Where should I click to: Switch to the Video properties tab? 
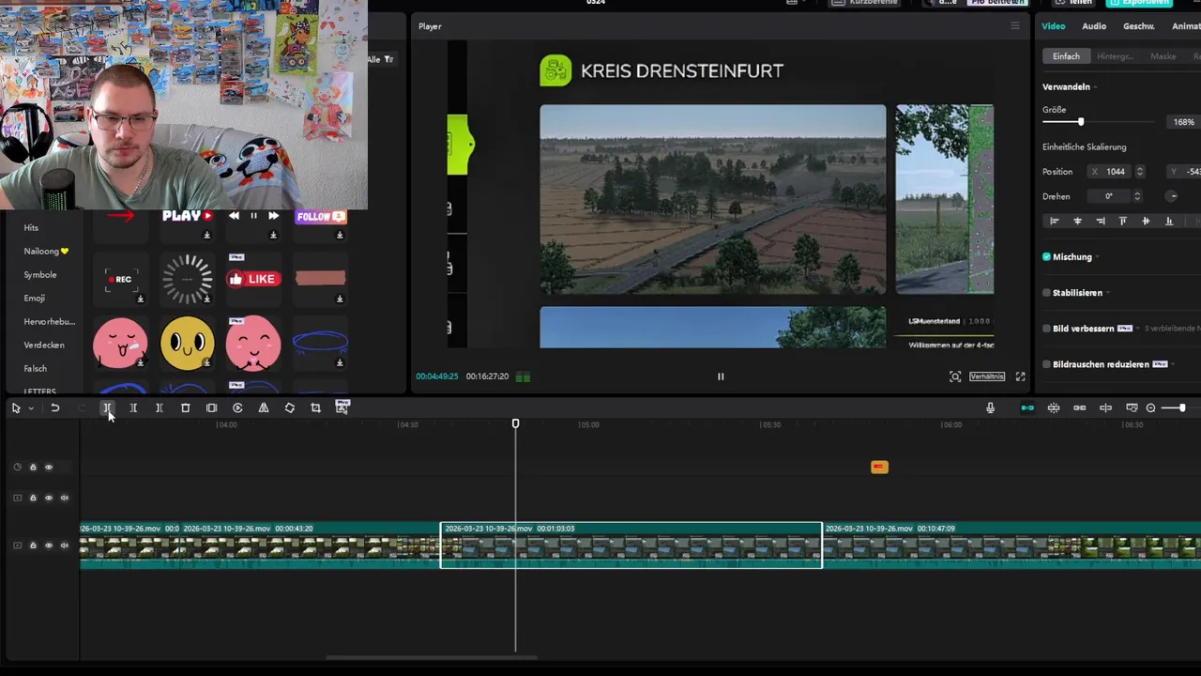click(x=1054, y=26)
